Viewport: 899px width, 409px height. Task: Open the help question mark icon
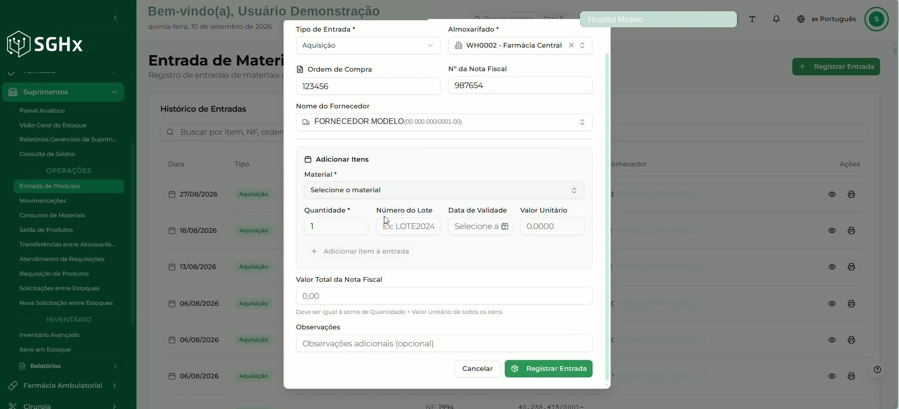[877, 369]
